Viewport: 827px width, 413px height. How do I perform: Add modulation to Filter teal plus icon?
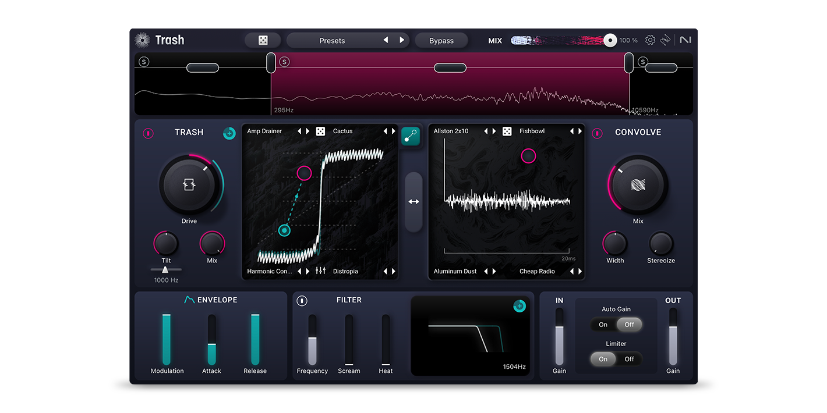tap(519, 306)
